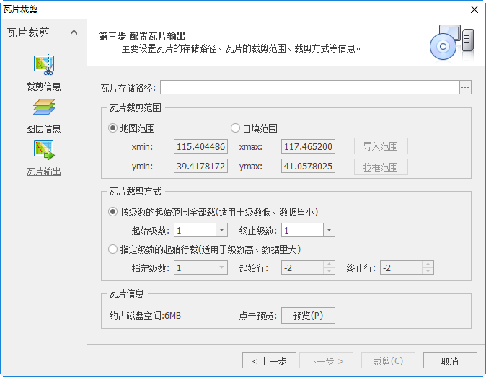Image resolution: width=486 pixels, height=377 pixels.
Task: Select the 自填范围 radio option
Action: [235, 128]
